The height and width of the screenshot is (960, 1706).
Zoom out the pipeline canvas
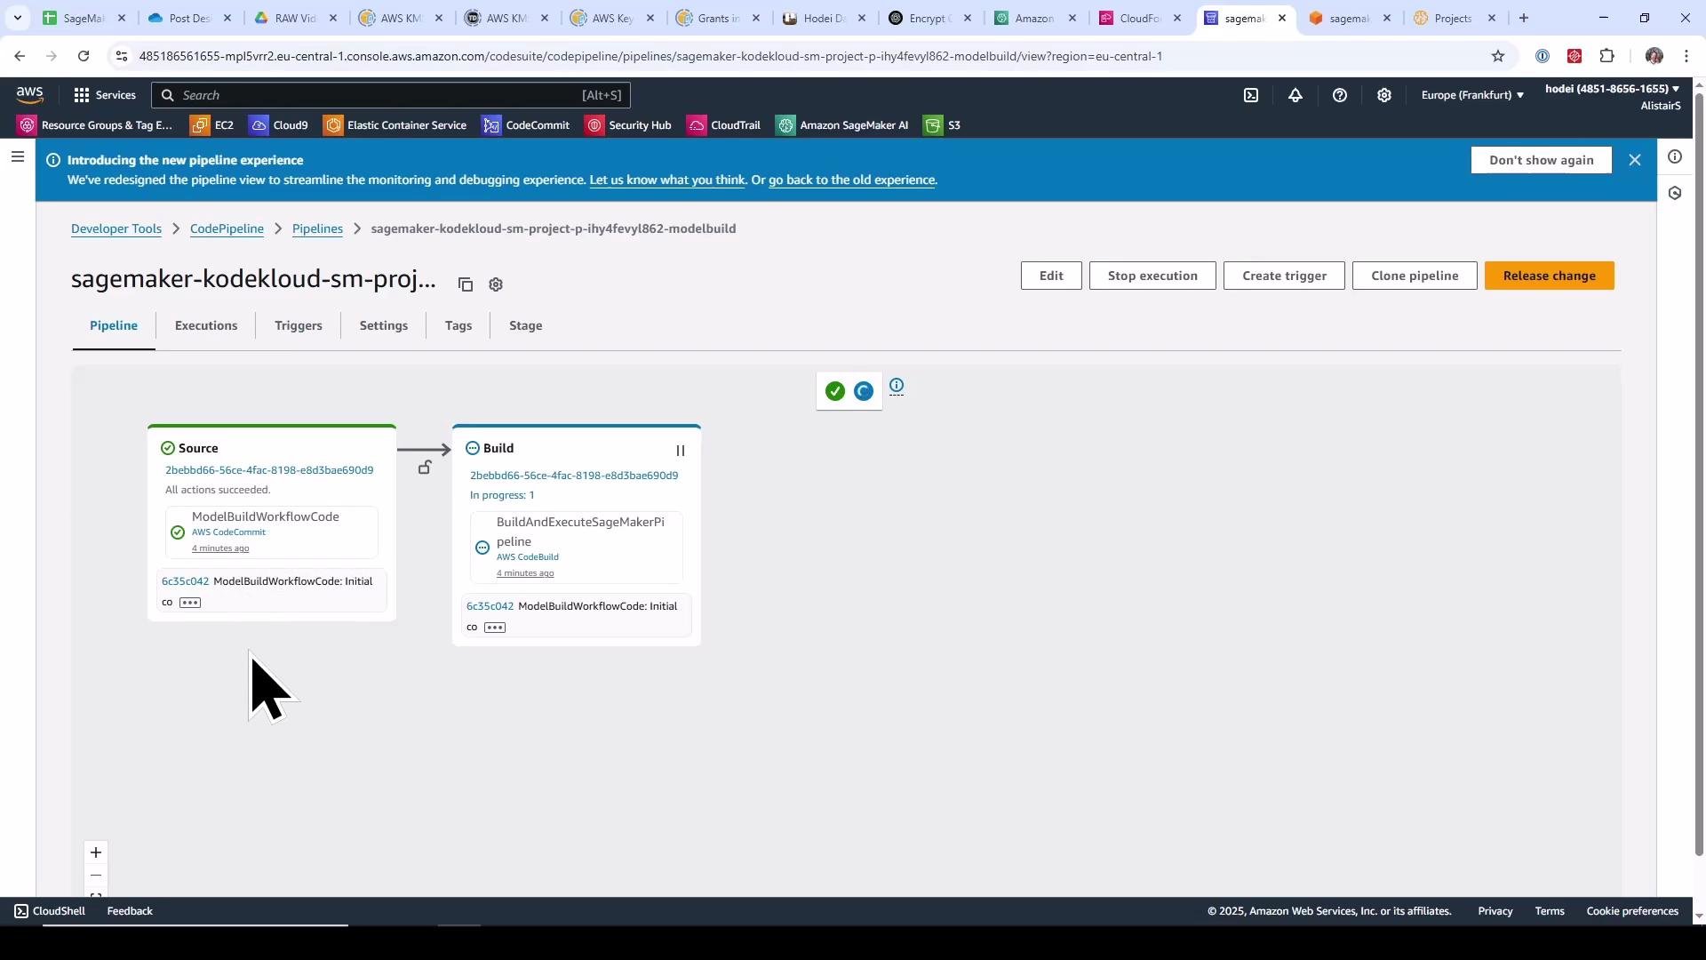pos(96,876)
